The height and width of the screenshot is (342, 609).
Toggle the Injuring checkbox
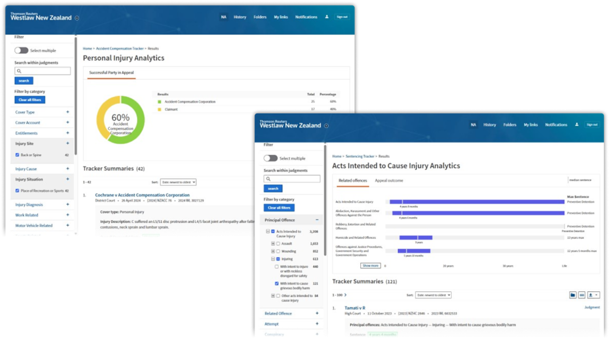point(278,259)
